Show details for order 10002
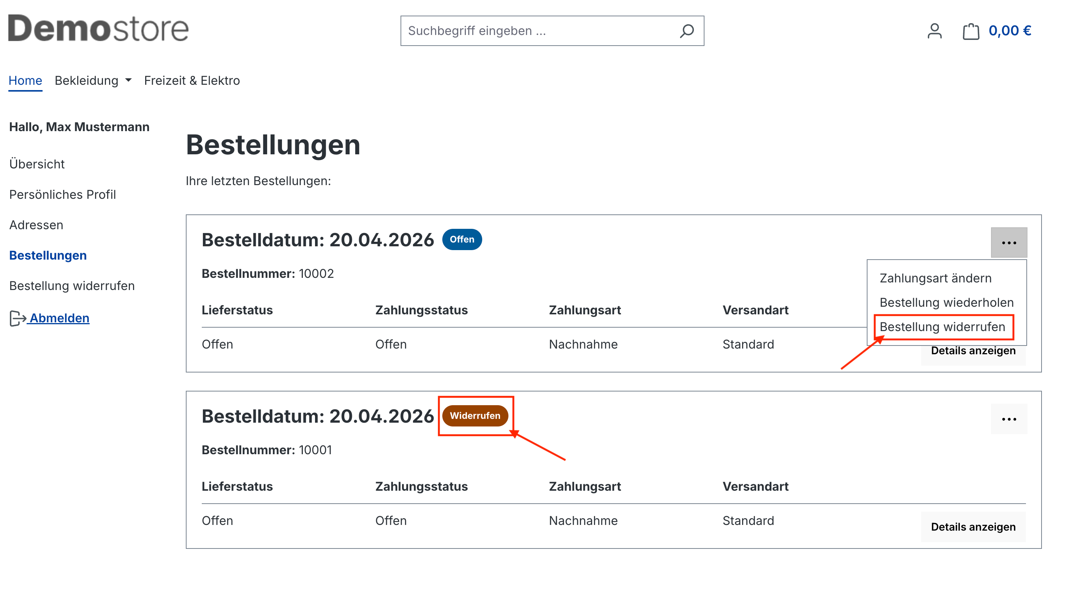This screenshot has height=596, width=1086. point(973,351)
